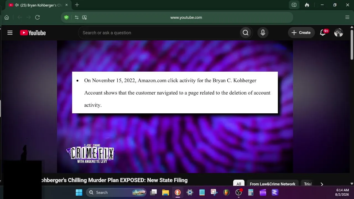Open YouTube notifications bell

(322, 33)
